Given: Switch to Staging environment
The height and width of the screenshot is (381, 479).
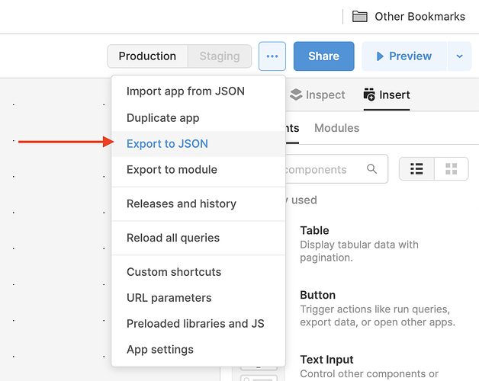Looking at the screenshot, I should [x=220, y=56].
